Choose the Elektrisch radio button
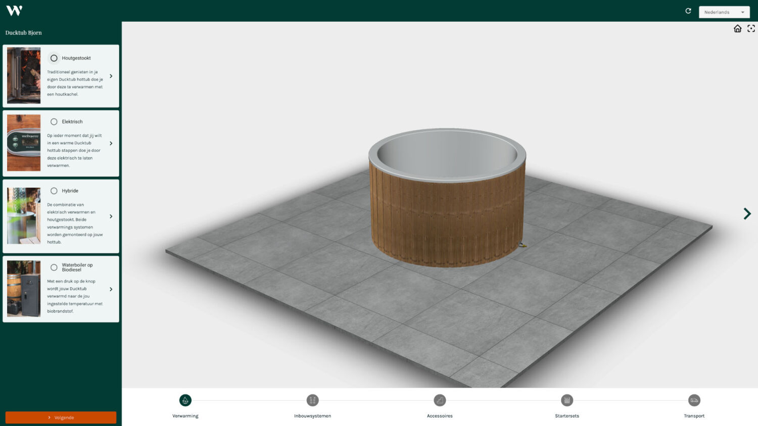Viewport: 758px width, 426px height. 54,122
